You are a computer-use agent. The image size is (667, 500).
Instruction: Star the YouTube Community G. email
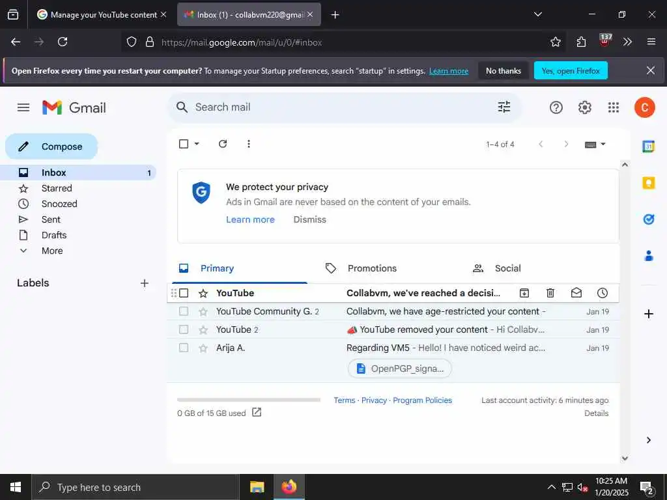pos(203,312)
